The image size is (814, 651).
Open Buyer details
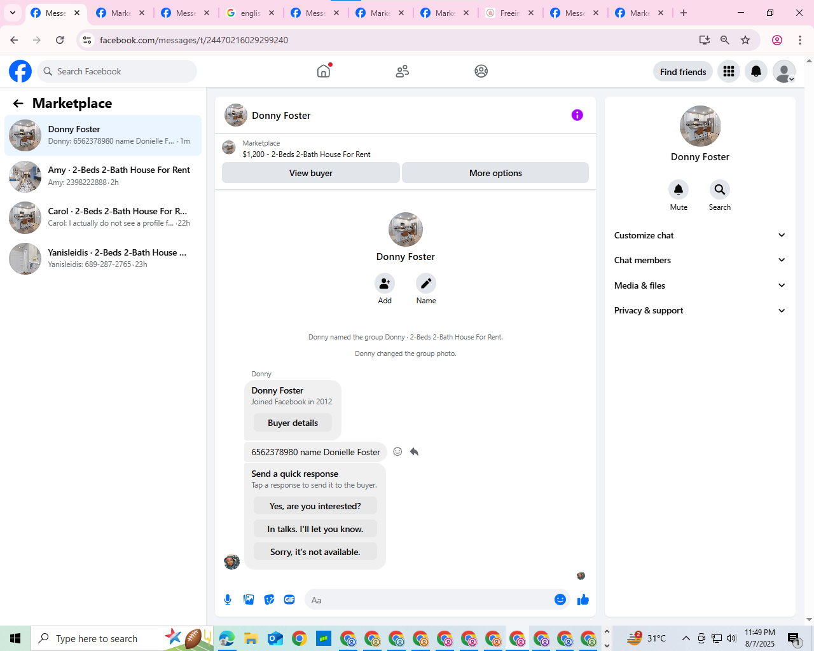(x=293, y=423)
